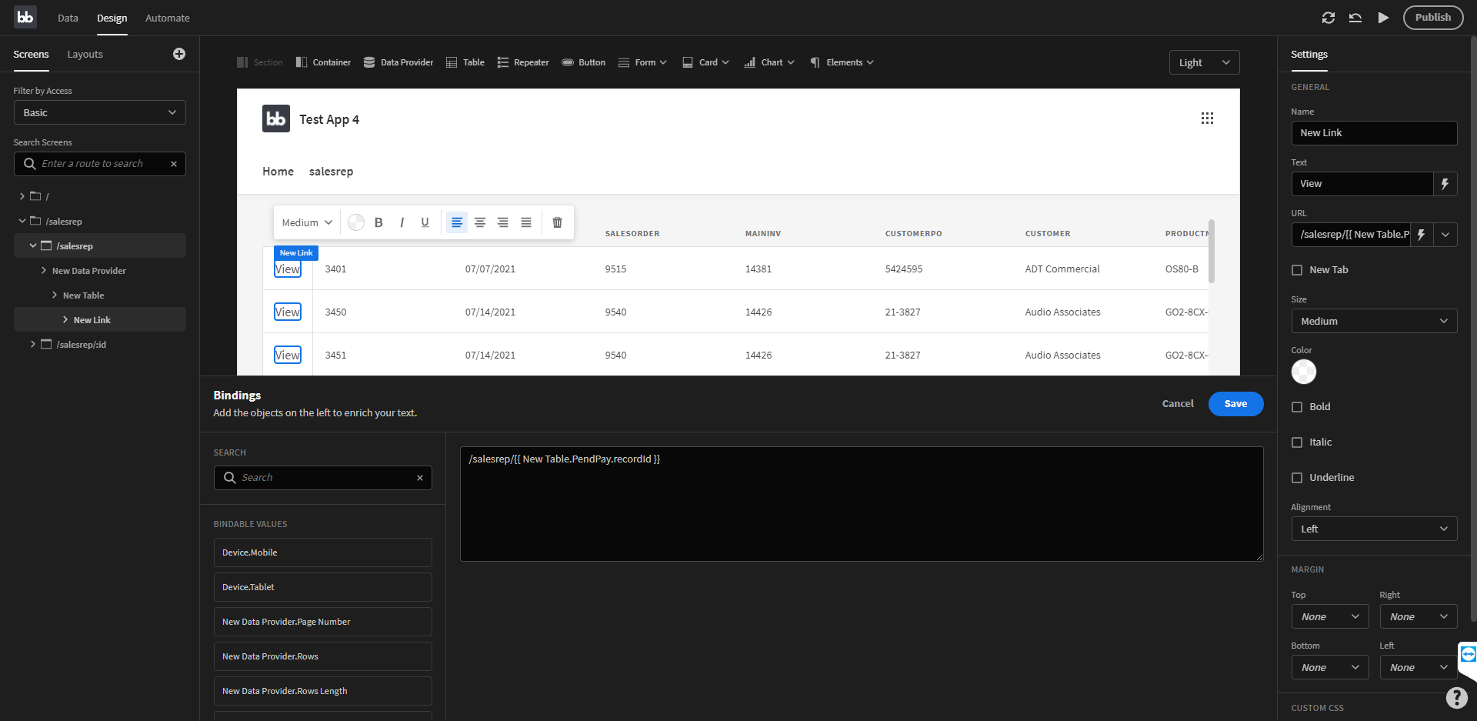Click the Color swatch in Settings
This screenshot has width=1477, height=721.
(x=1304, y=372)
